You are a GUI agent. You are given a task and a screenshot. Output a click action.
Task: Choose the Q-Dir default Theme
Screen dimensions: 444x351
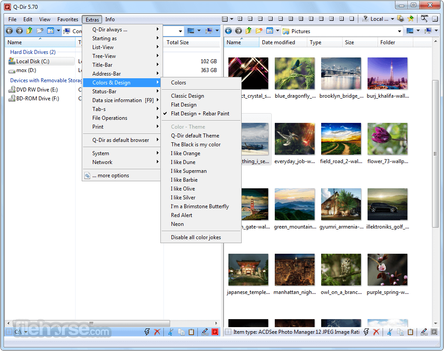coord(201,135)
